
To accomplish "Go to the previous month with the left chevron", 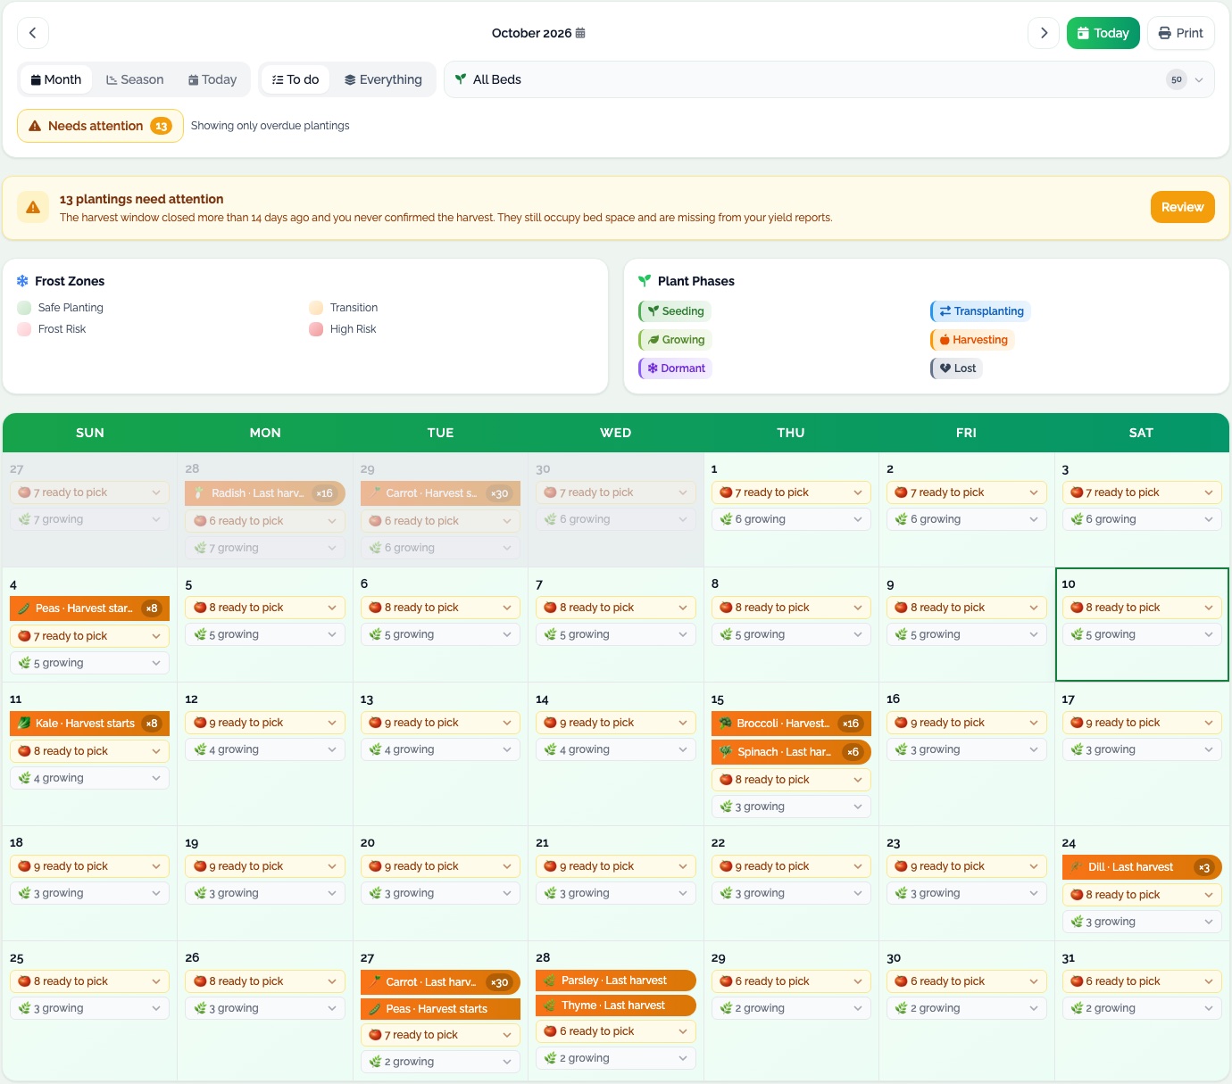I will click(33, 33).
